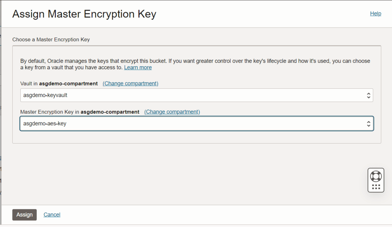The height and width of the screenshot is (227, 392).
Task: Click the up-down arrows on the encryption key selector
Action: tap(368, 124)
